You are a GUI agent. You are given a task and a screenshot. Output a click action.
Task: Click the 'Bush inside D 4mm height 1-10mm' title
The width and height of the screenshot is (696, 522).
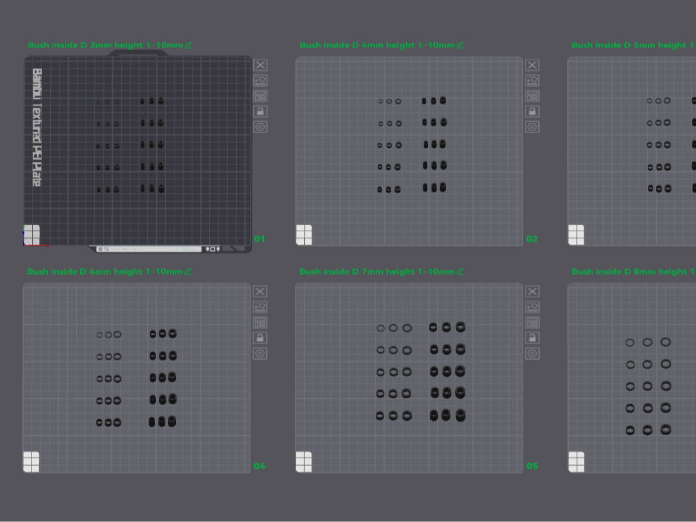[377, 45]
